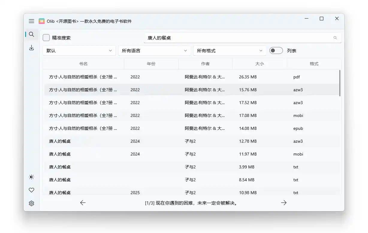Viewport: 368px width, 233px height.
Task: Toggle the 列表 view switch
Action: click(276, 51)
